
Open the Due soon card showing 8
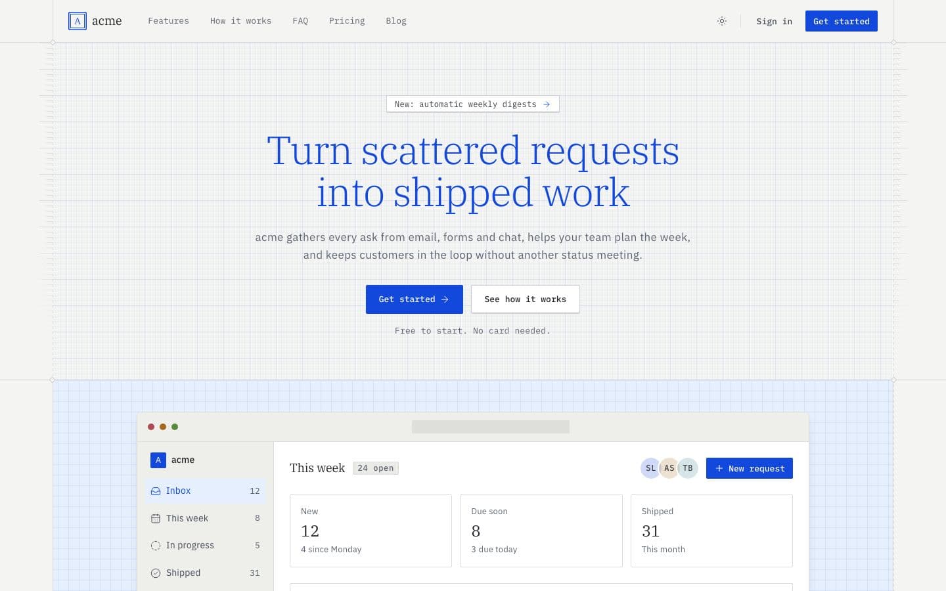[x=541, y=531]
